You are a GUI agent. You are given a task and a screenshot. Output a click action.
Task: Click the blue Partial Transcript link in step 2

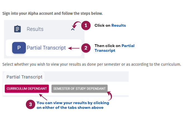[x=129, y=46]
